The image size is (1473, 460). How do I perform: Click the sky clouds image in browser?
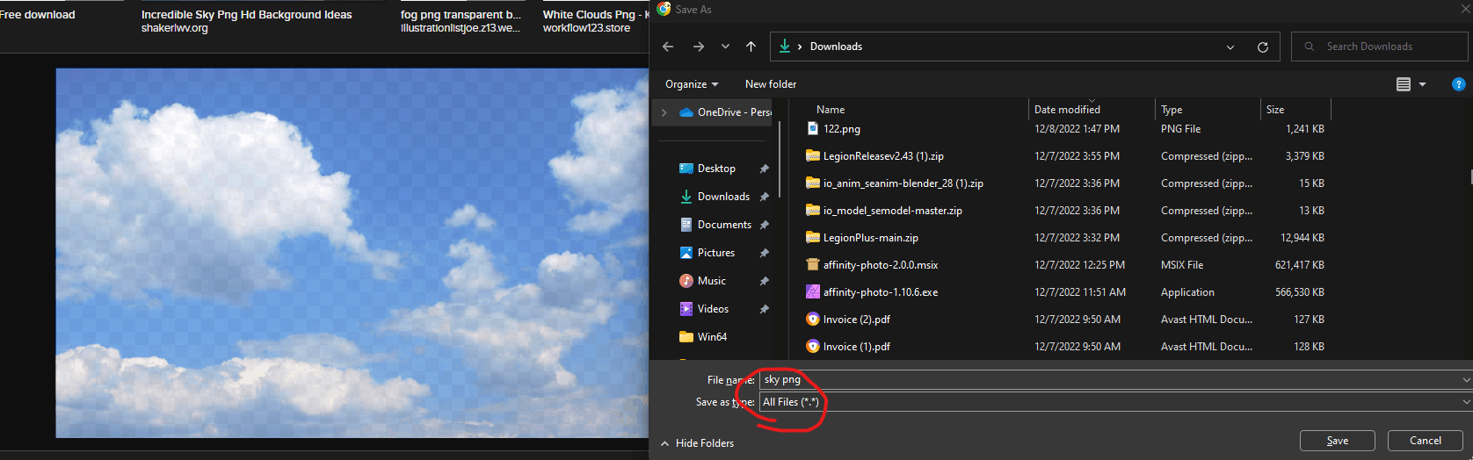tap(352, 253)
